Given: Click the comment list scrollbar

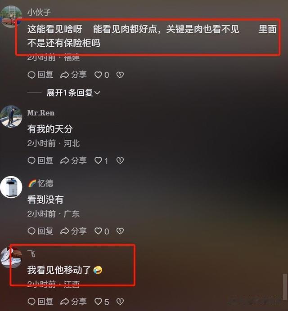Looking at the screenshot, I should [285, 287].
